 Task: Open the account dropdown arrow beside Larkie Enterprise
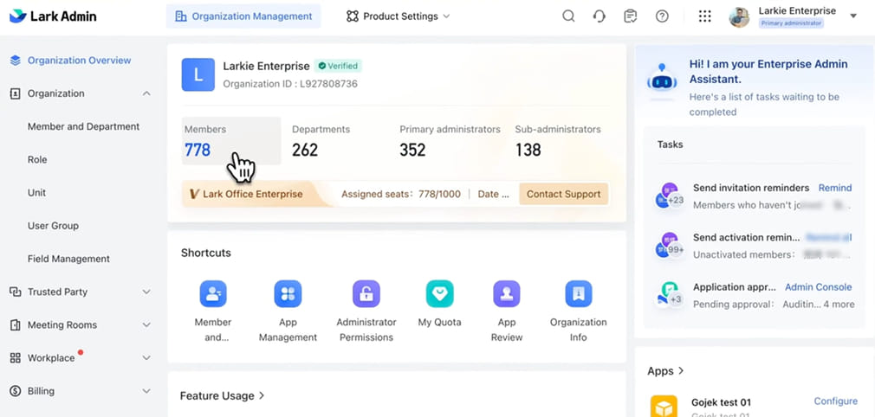point(853,16)
